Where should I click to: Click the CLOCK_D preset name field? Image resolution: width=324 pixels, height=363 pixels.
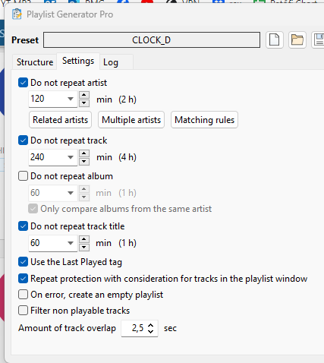152,40
